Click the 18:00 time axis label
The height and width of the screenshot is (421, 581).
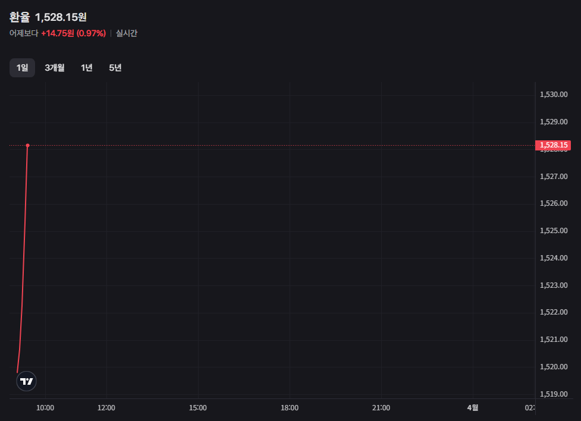(x=290, y=408)
